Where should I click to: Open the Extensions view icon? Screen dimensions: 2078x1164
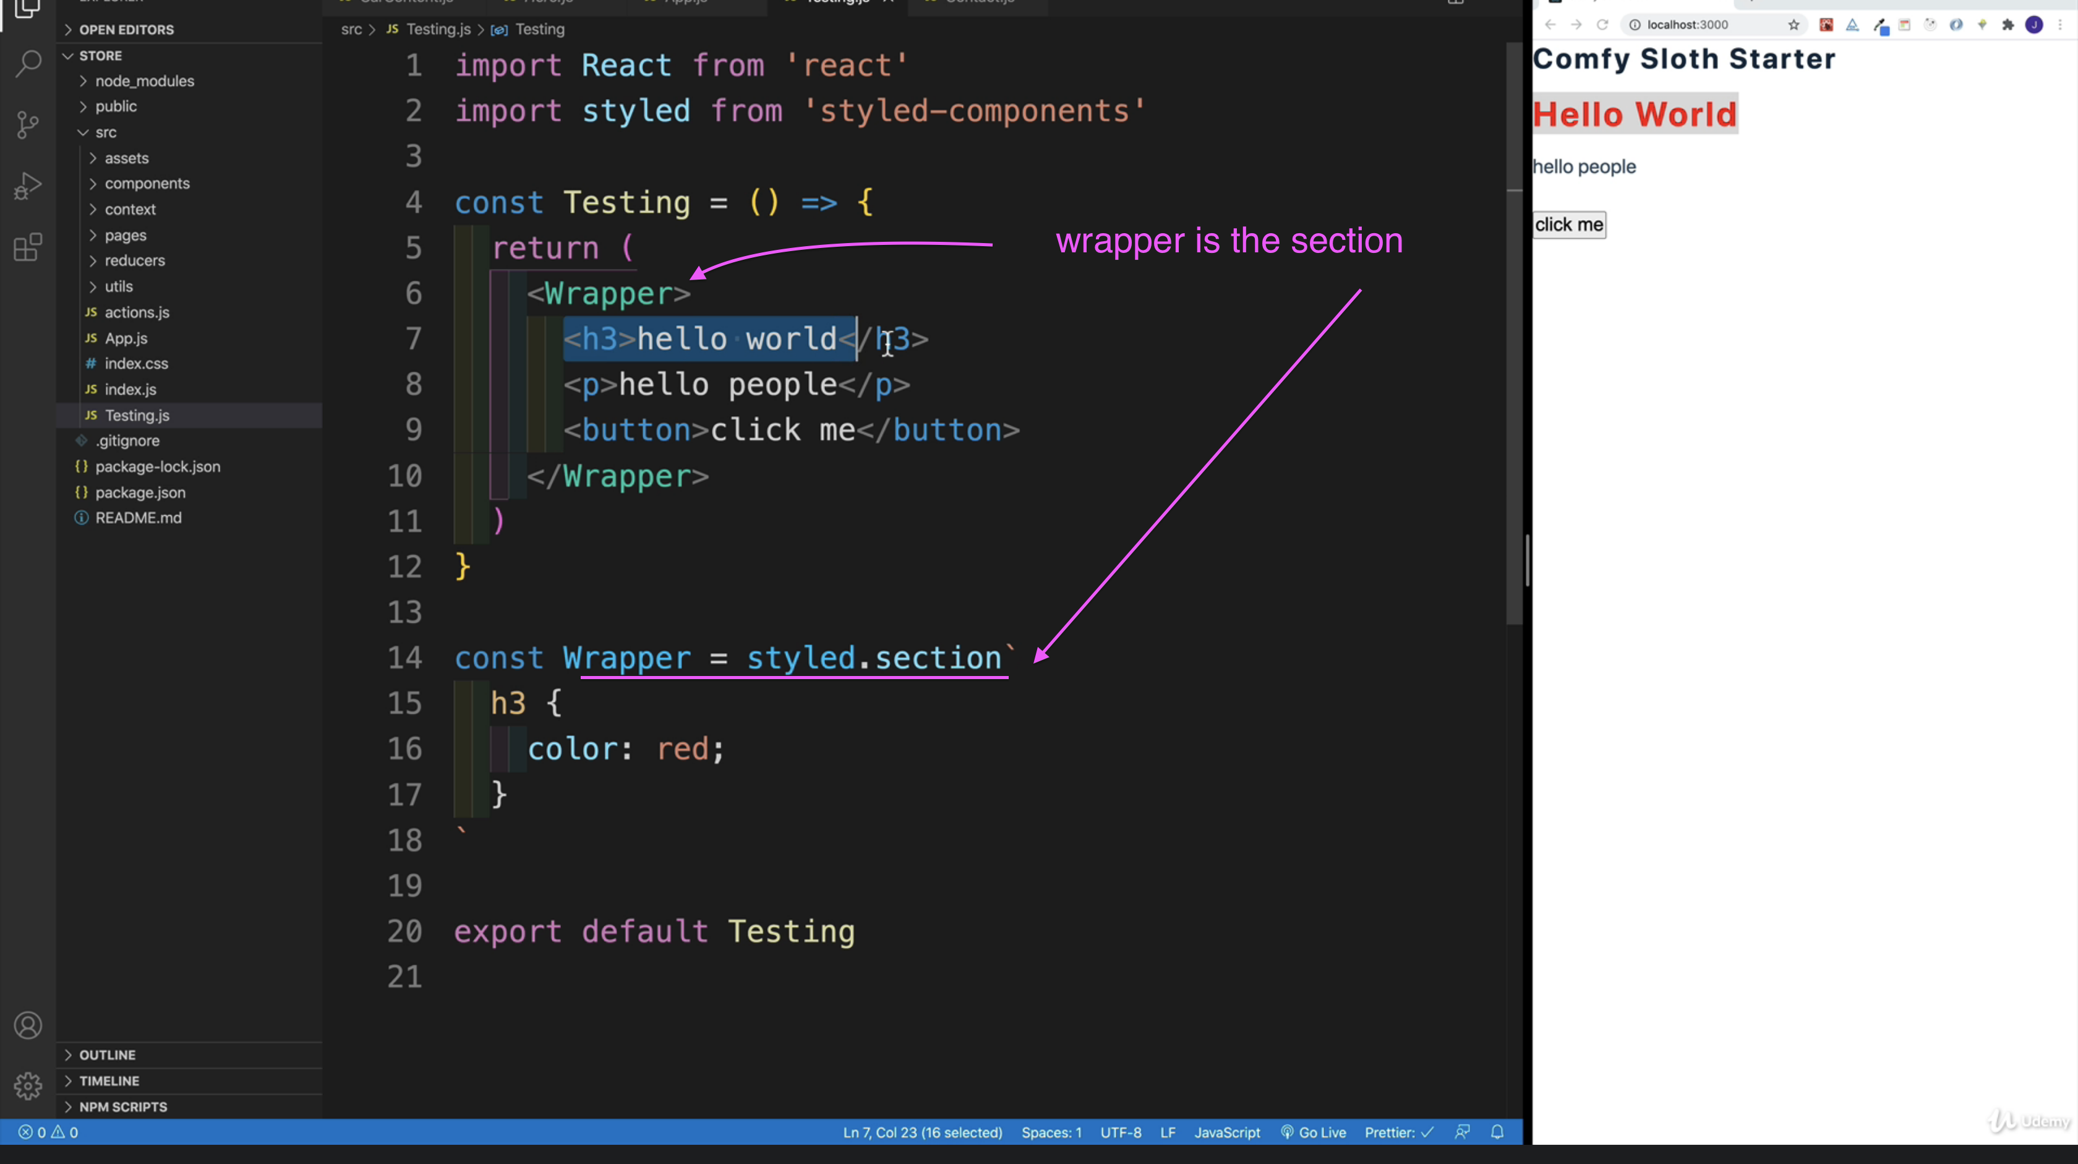(x=28, y=247)
